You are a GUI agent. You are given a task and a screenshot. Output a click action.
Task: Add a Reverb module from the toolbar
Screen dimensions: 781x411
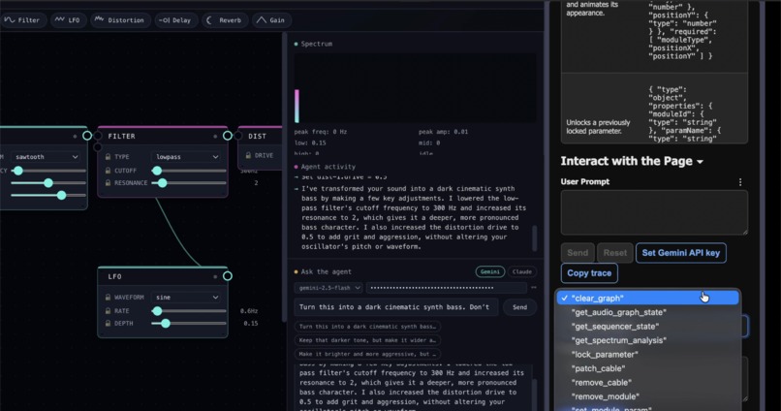[224, 20]
